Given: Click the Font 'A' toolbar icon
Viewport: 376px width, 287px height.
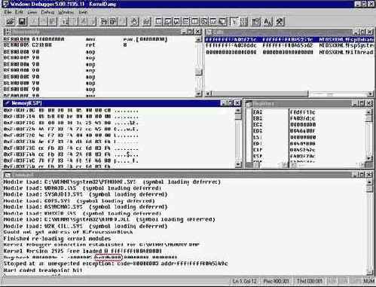Looking at the screenshot, I should tap(267, 22).
